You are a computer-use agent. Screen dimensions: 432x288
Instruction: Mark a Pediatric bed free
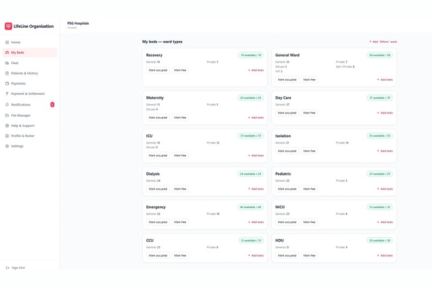309,189
